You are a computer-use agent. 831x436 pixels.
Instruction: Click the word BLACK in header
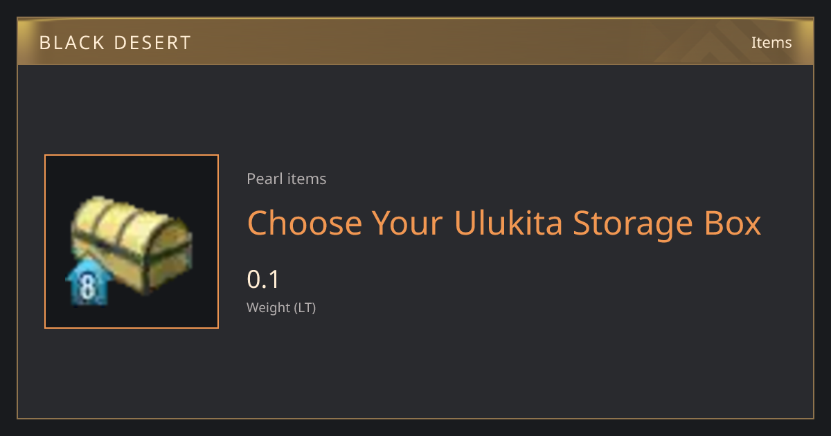point(76,43)
